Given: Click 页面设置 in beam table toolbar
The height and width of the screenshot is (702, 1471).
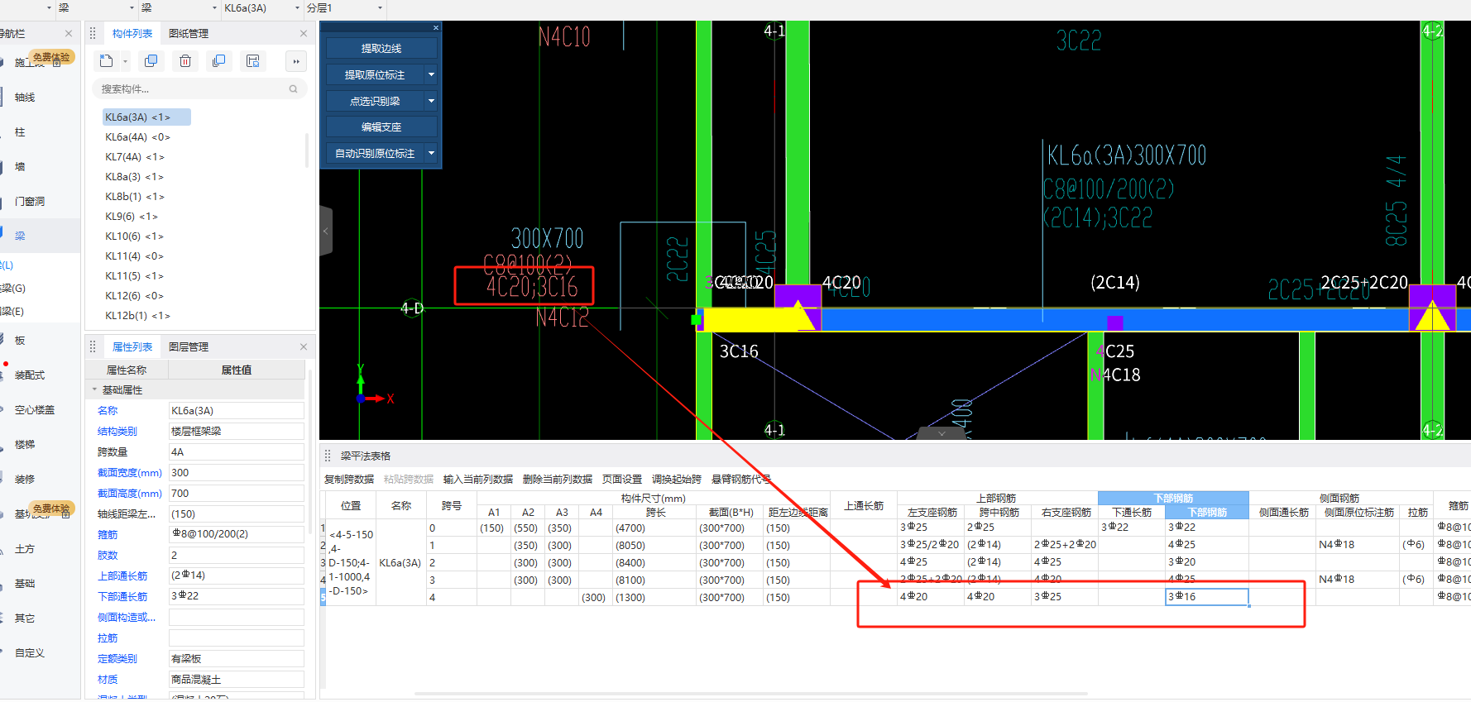Looking at the screenshot, I should [622, 480].
